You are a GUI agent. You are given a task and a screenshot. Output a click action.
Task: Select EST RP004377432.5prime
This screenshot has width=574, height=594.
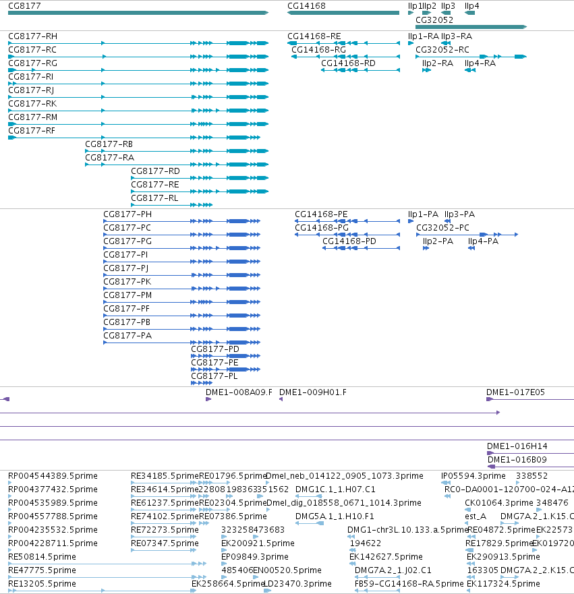(x=53, y=489)
